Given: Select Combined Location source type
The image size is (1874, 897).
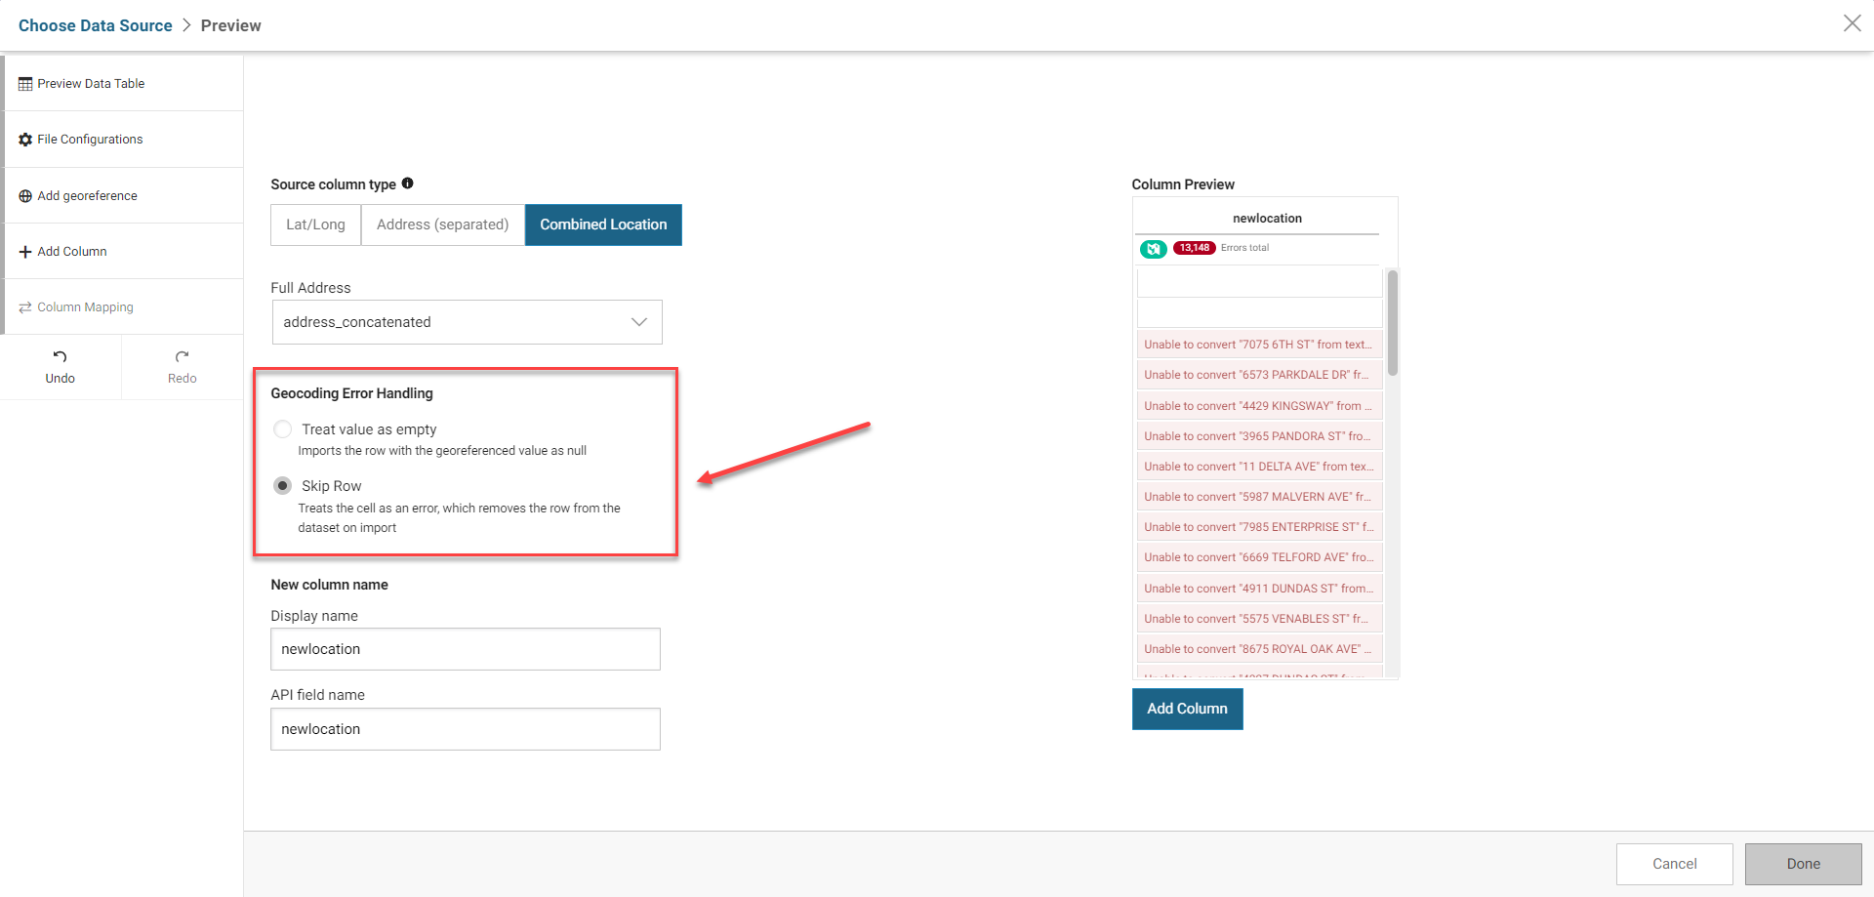Looking at the screenshot, I should pyautogui.click(x=603, y=224).
